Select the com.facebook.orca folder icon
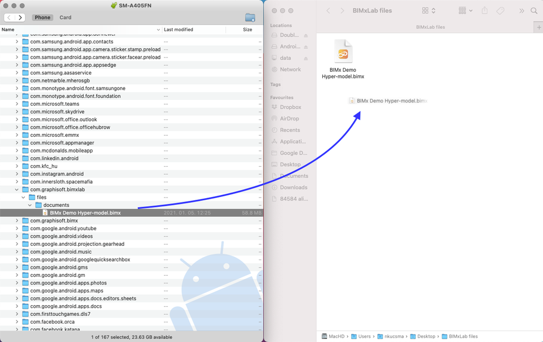The image size is (543, 342). 26,321
